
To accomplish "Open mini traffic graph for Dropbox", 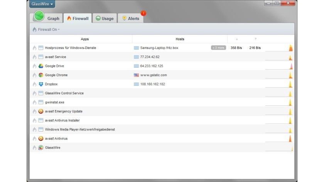I will pyautogui.click(x=279, y=84).
